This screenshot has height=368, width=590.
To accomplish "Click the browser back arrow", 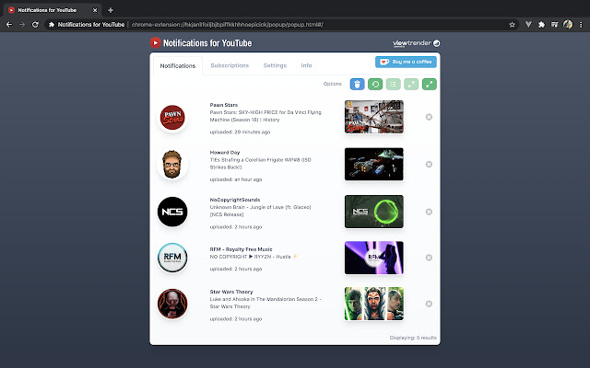I will pyautogui.click(x=9, y=25).
